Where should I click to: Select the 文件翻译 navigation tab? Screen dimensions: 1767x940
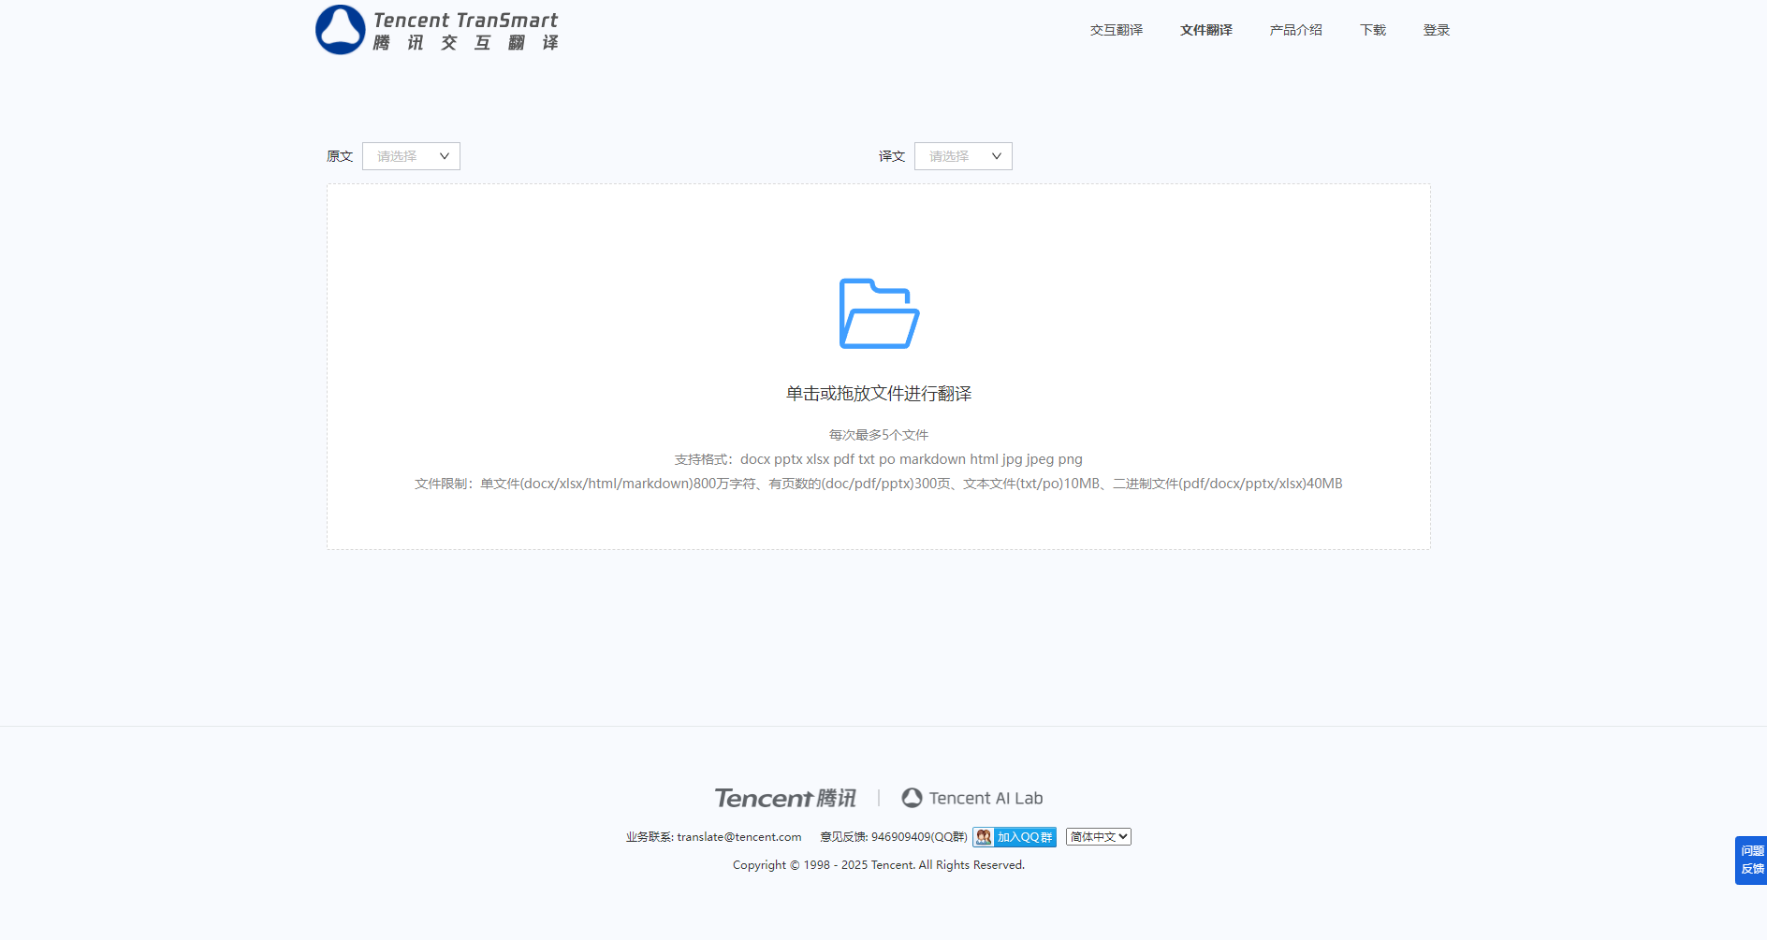1205,30
